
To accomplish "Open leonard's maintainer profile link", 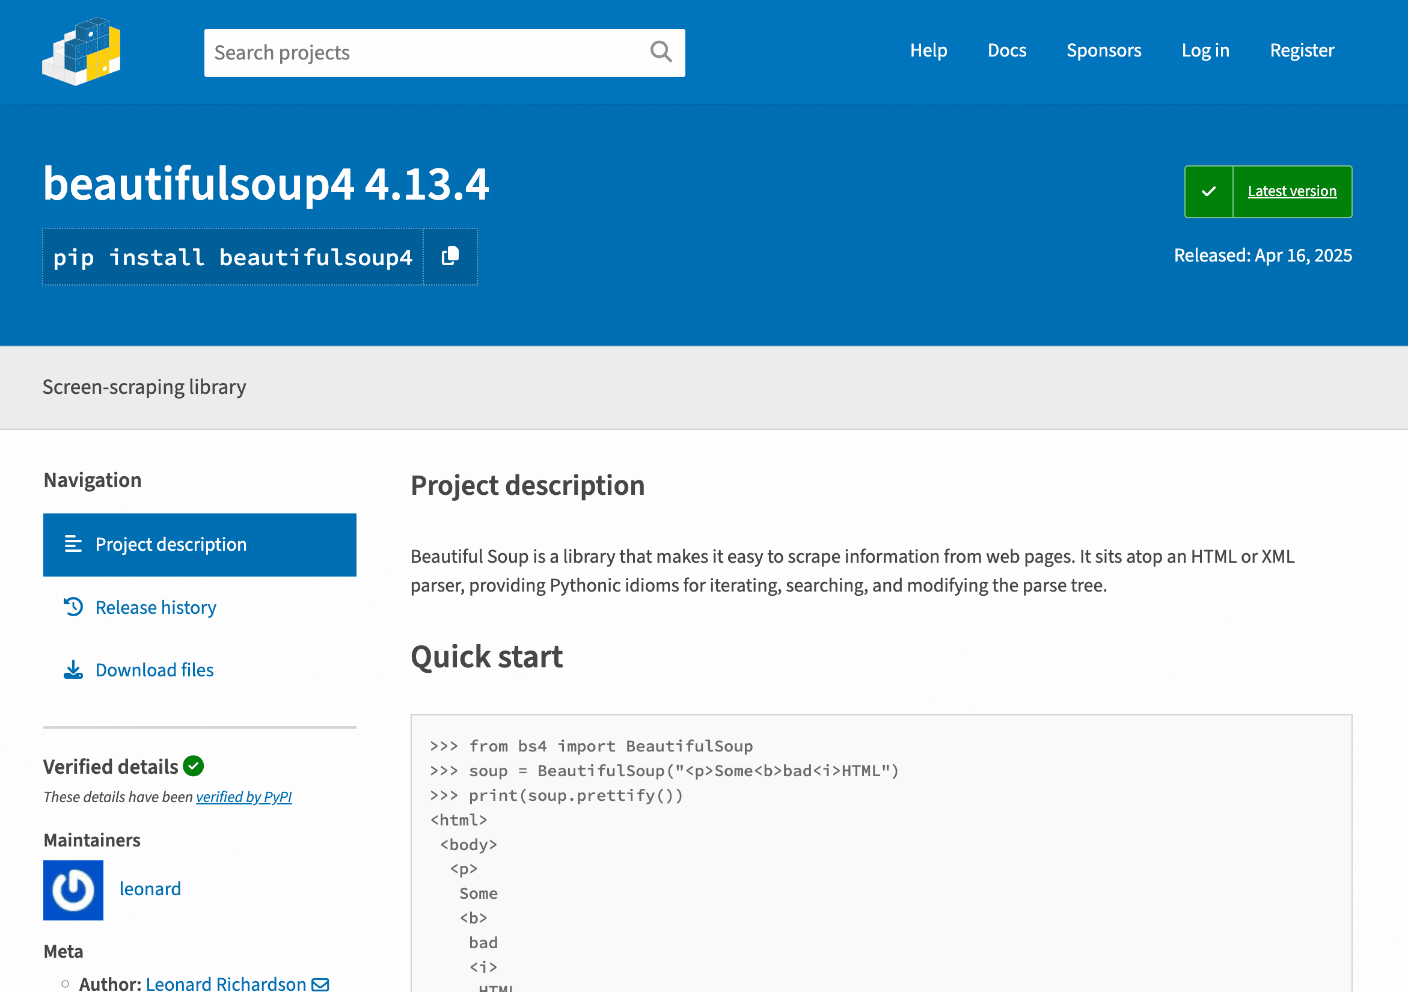I will pyautogui.click(x=150, y=889).
